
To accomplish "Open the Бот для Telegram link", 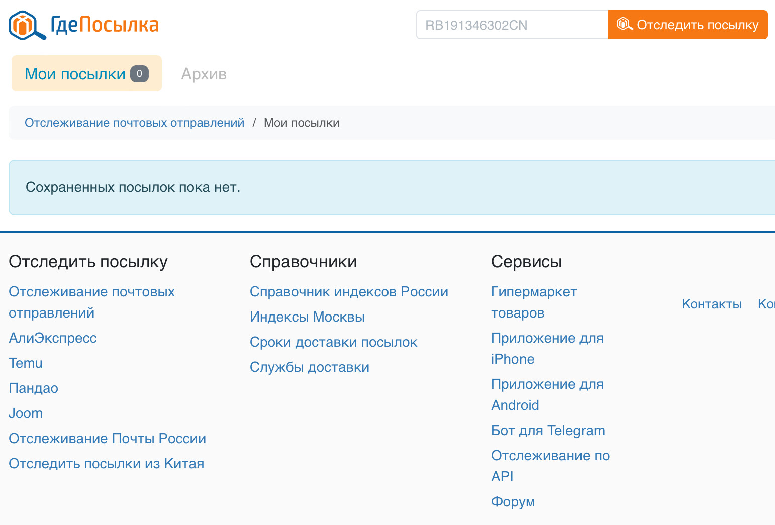I will point(548,430).
